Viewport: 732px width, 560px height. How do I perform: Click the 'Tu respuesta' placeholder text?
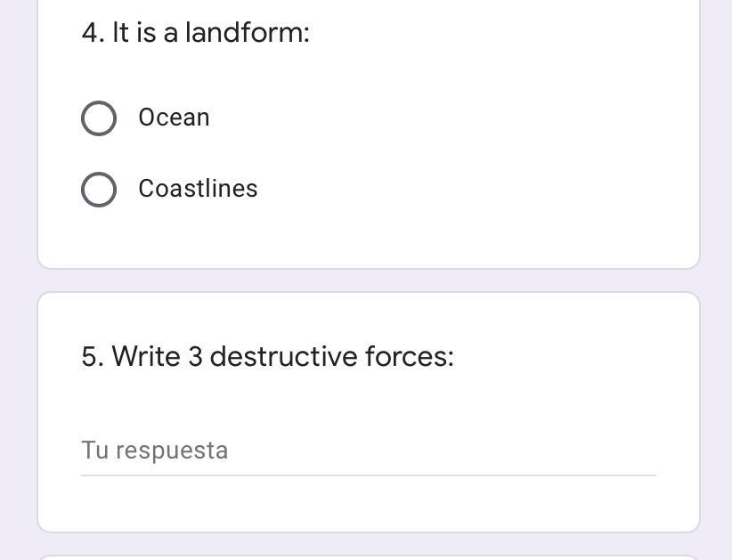[154, 450]
